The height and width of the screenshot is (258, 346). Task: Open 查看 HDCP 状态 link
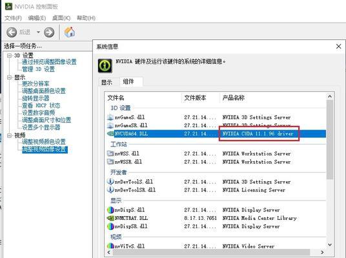point(41,105)
